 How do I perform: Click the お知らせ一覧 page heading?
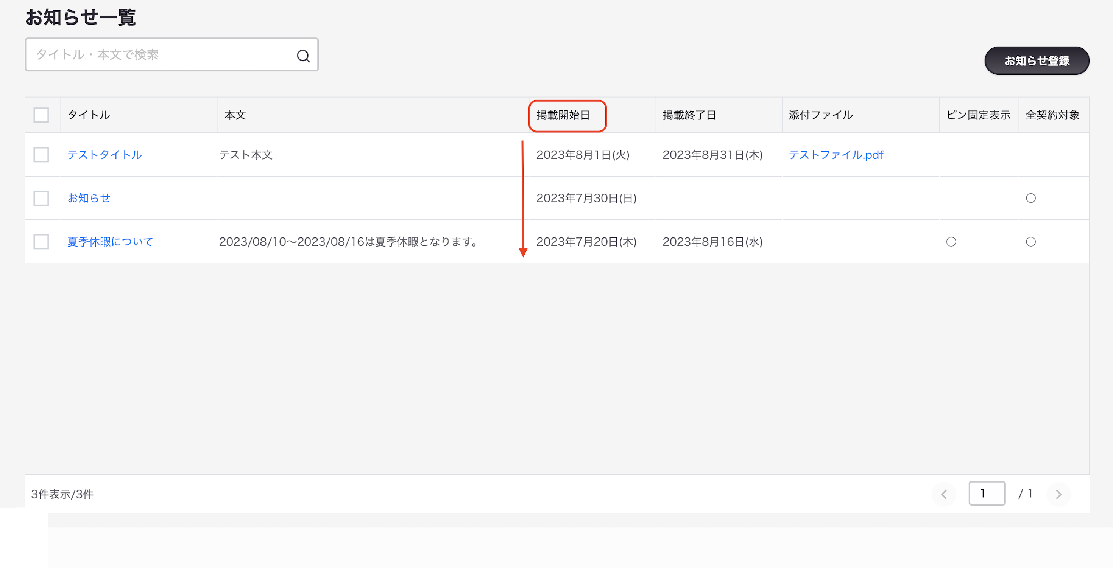[80, 18]
